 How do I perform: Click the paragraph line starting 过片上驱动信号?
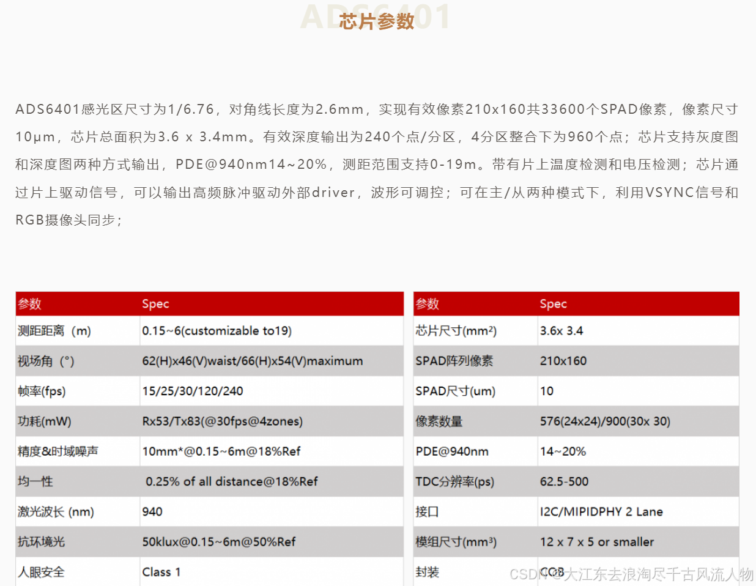(x=377, y=193)
